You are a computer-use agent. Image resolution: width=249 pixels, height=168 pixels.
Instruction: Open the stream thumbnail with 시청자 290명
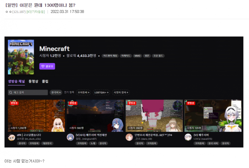(154, 116)
